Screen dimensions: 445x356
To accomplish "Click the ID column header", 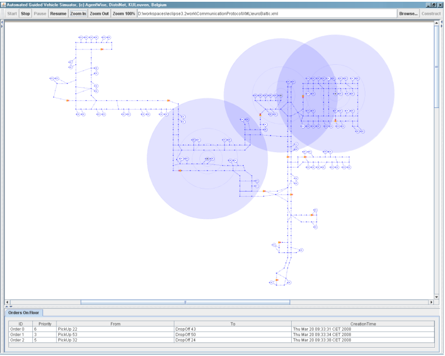I will click(21, 324).
